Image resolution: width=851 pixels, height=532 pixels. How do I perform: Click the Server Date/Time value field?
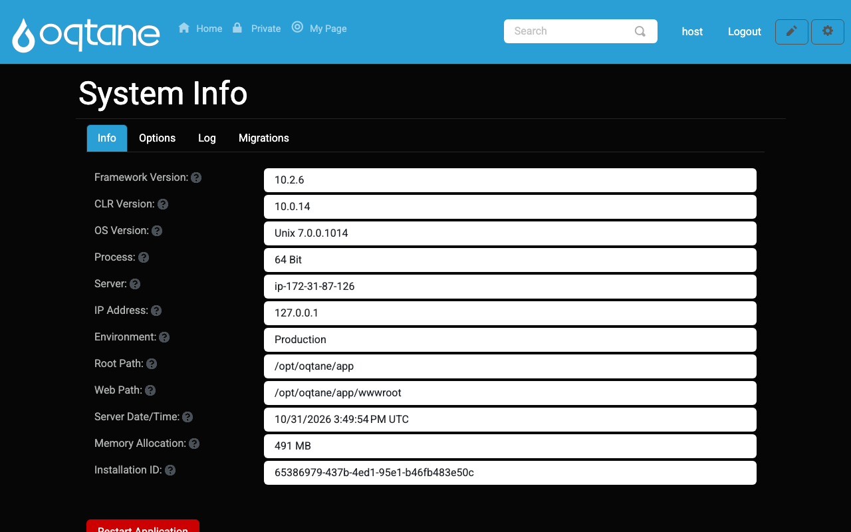(510, 420)
